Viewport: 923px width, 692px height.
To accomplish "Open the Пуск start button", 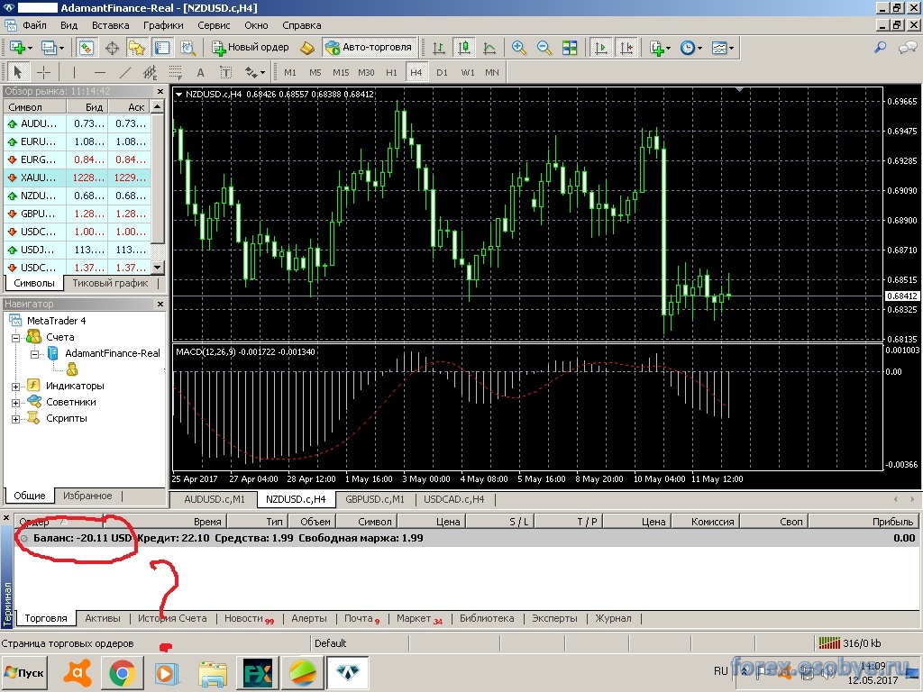I will [x=24, y=672].
